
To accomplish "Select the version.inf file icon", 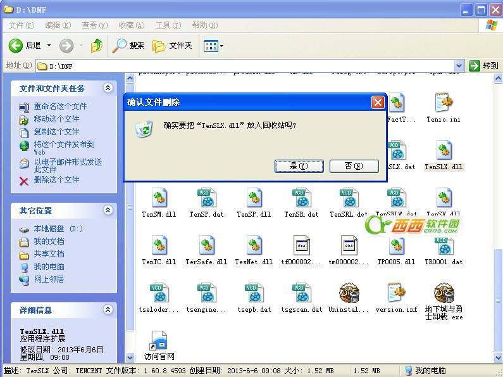I will tap(397, 293).
